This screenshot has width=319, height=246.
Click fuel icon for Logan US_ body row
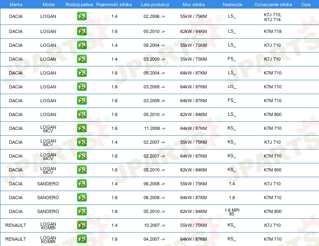[82, 87]
